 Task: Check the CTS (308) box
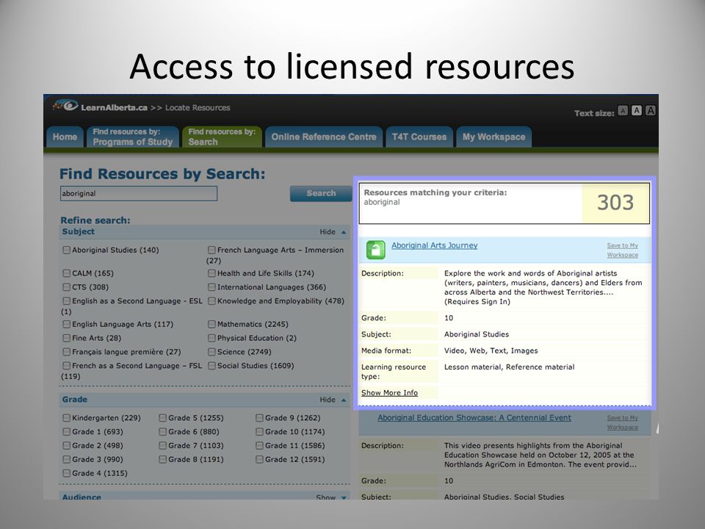66,287
